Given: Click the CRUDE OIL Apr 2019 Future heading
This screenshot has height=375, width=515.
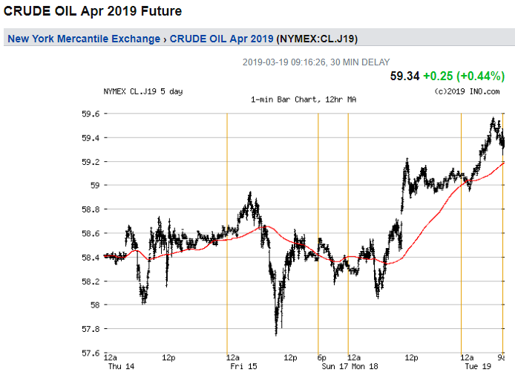Looking at the screenshot, I should point(93,12).
